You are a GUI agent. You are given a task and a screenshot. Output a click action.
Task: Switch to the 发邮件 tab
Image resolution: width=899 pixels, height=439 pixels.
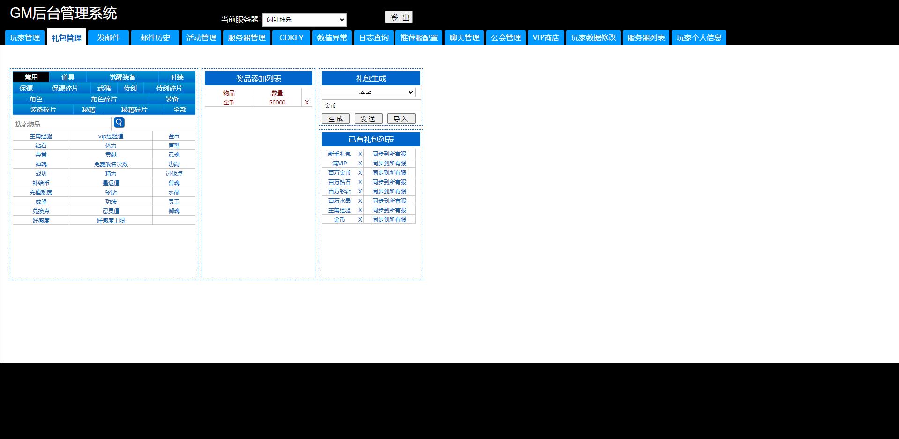coord(108,38)
